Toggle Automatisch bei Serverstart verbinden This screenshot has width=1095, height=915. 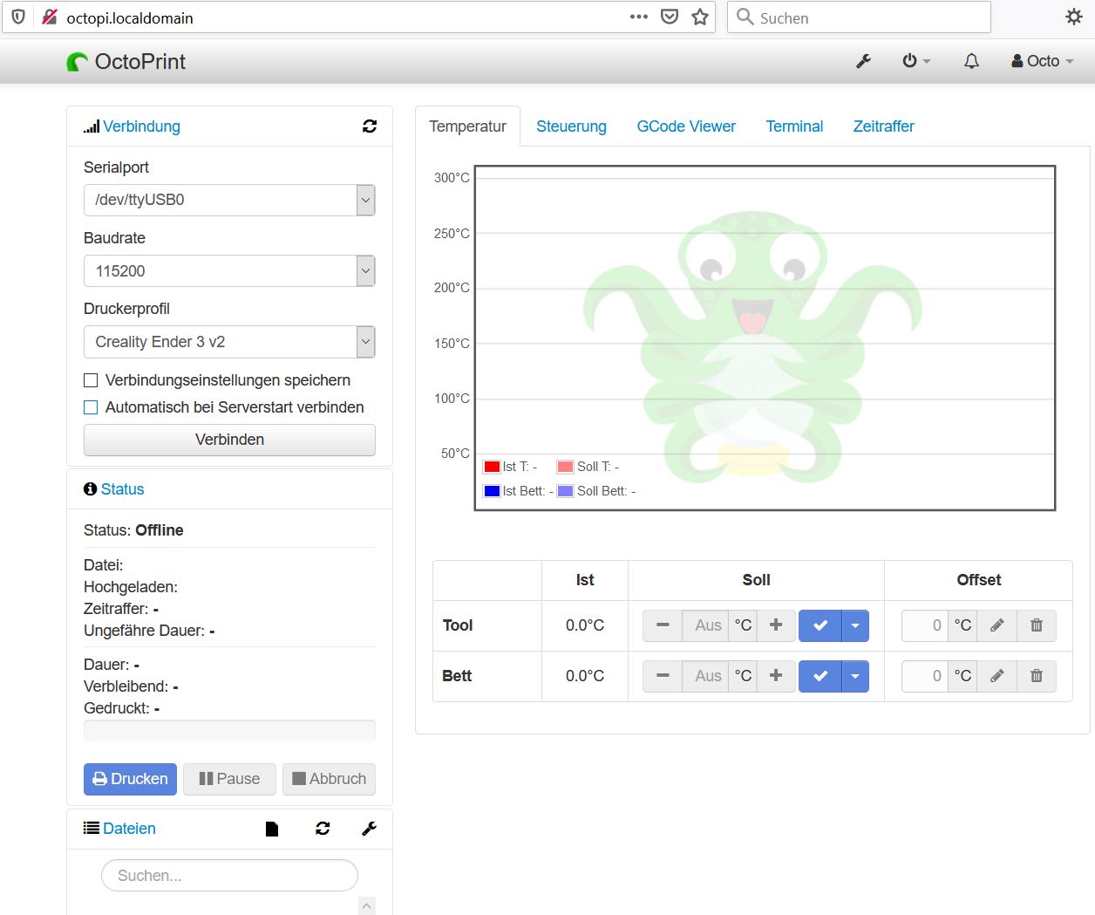91,407
